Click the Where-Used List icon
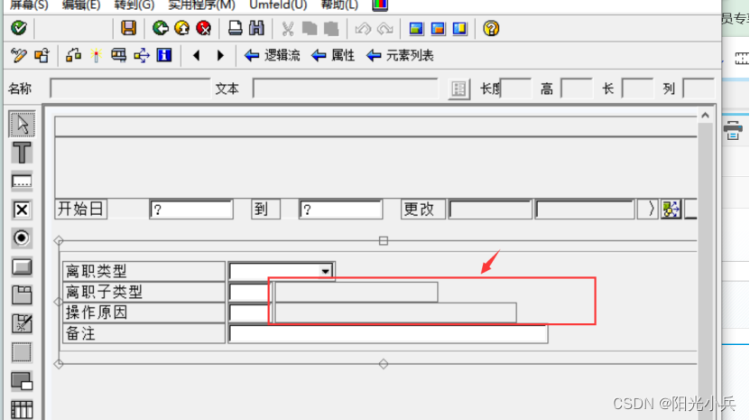 118,56
